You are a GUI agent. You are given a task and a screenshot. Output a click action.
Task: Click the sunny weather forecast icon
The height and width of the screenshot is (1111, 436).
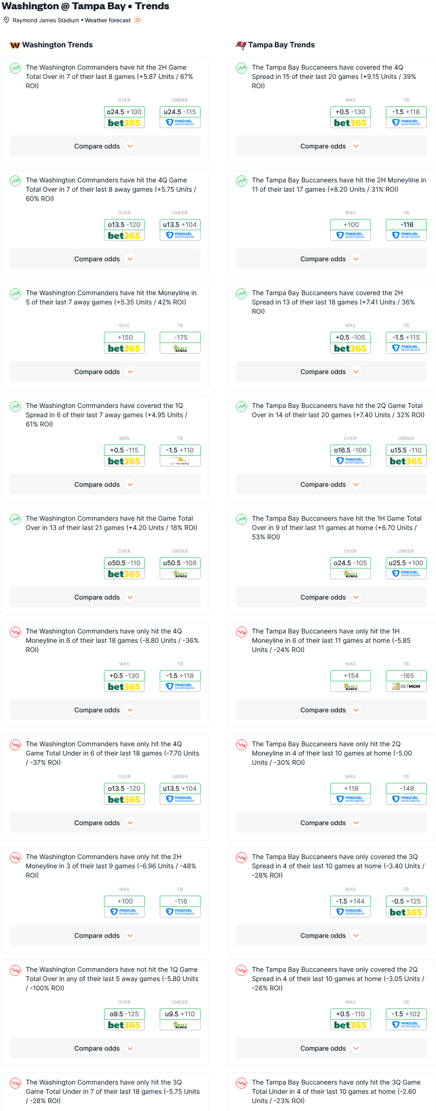pyautogui.click(x=137, y=20)
